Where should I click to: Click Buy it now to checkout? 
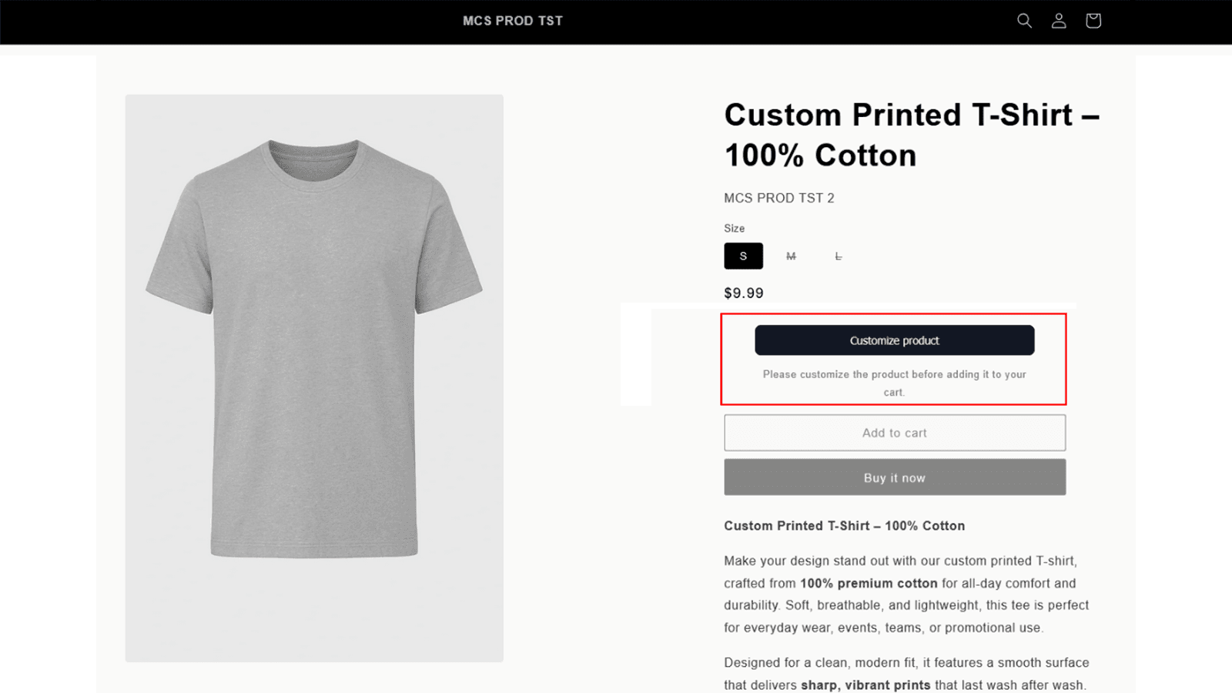(894, 477)
